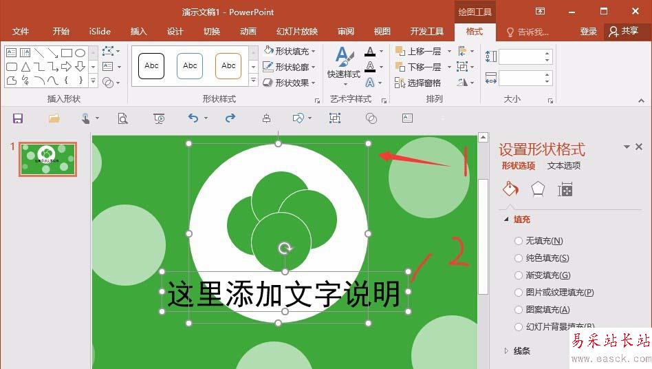Click the shapes icon in quick toolbar
652x369 pixels.
click(x=298, y=118)
